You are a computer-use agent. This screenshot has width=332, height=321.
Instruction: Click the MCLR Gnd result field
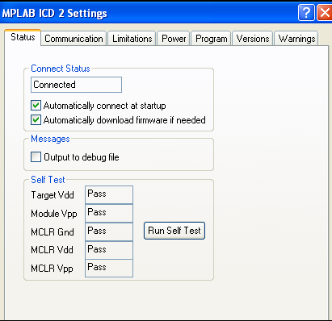click(109, 231)
